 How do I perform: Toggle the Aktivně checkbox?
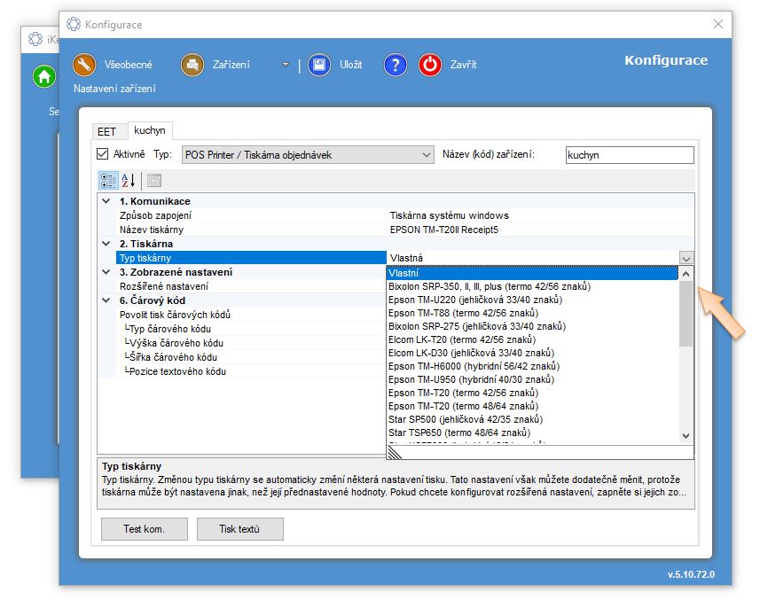click(103, 154)
